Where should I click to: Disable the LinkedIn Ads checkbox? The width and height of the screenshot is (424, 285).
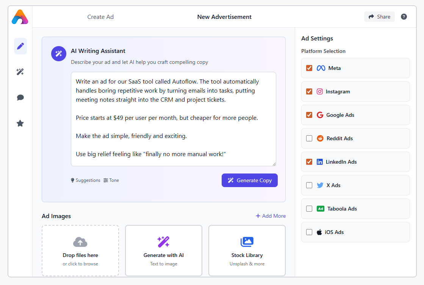[309, 162]
